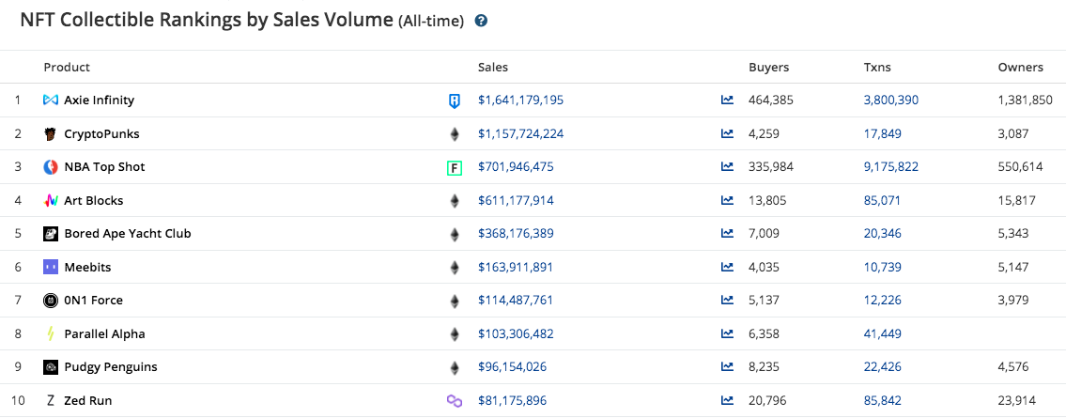The image size is (1066, 418).
Task: Click Meebits sales $163,911,891
Action: (516, 267)
